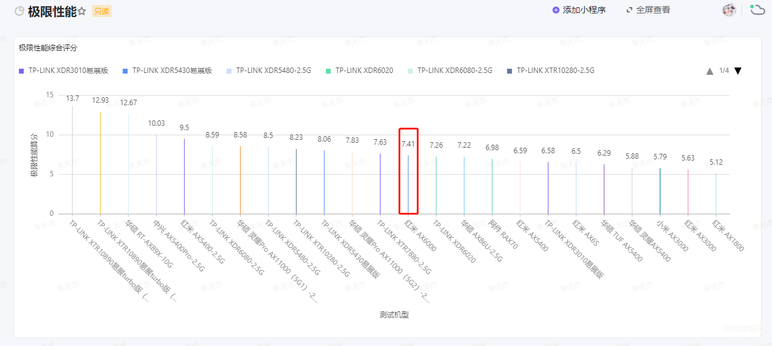Toggle legend item TP-LINK XDR3010易展版
Image resolution: width=772 pixels, height=346 pixels.
(64, 71)
